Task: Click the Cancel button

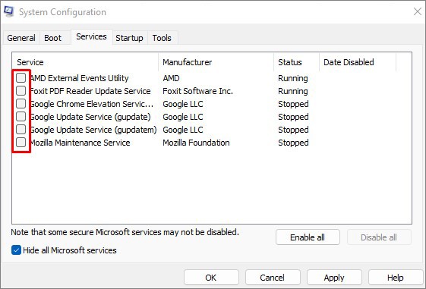Action: (273, 278)
